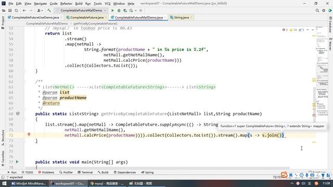333x187 pixels.
Task: Open the Sogou skin shirt icon
Action: click(323, 175)
